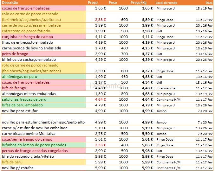This screenshot has width=215, height=171.
Task: Click Continente H/M in salsichas row
Action: click(x=168, y=100)
